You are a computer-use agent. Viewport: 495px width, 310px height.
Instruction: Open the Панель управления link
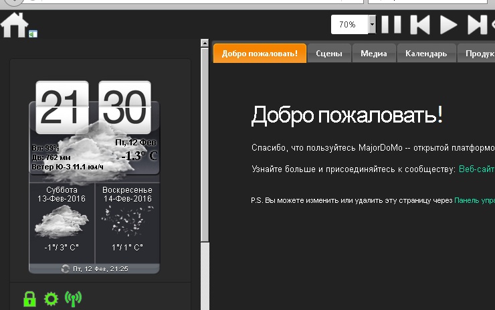474,200
